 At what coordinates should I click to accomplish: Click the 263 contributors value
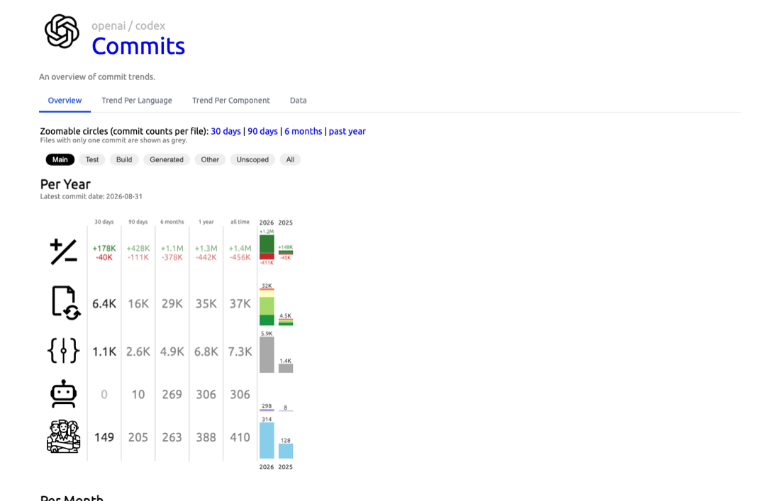click(172, 437)
